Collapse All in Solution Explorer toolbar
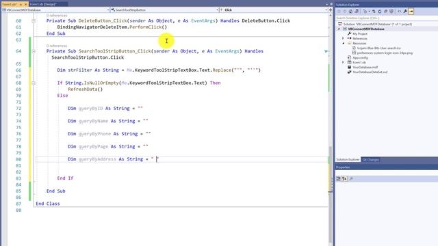 (x=385, y=12)
